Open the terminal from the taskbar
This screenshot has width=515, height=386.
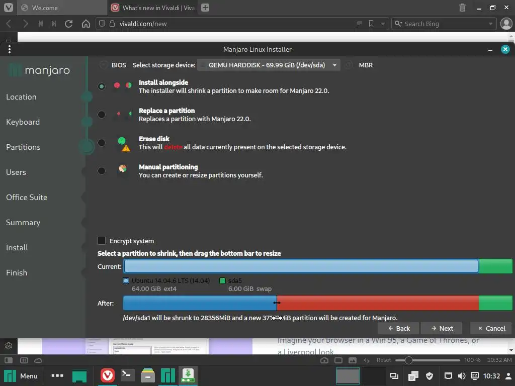pyautogui.click(x=127, y=375)
